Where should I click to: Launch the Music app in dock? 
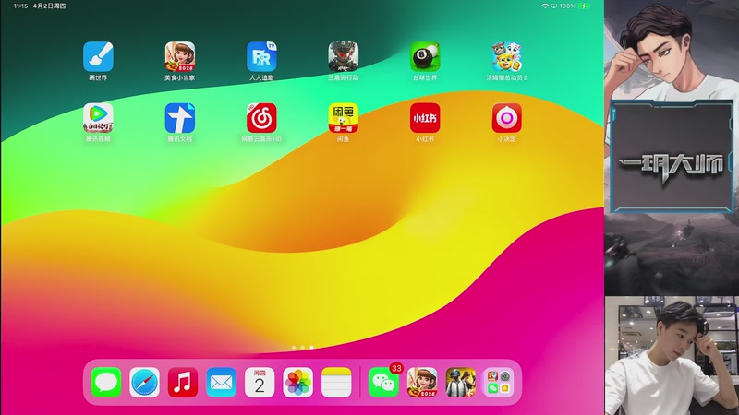click(x=183, y=382)
